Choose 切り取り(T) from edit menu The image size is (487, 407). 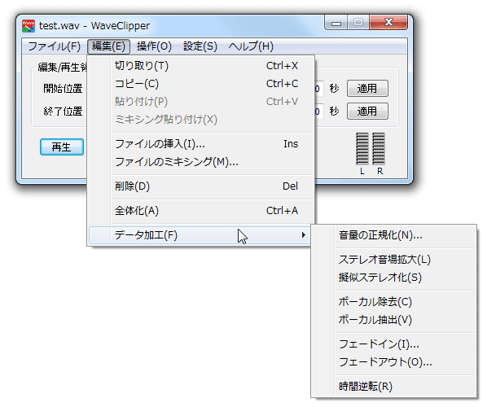[x=201, y=66]
